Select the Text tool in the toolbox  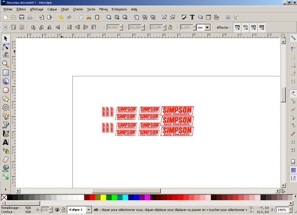6,142
